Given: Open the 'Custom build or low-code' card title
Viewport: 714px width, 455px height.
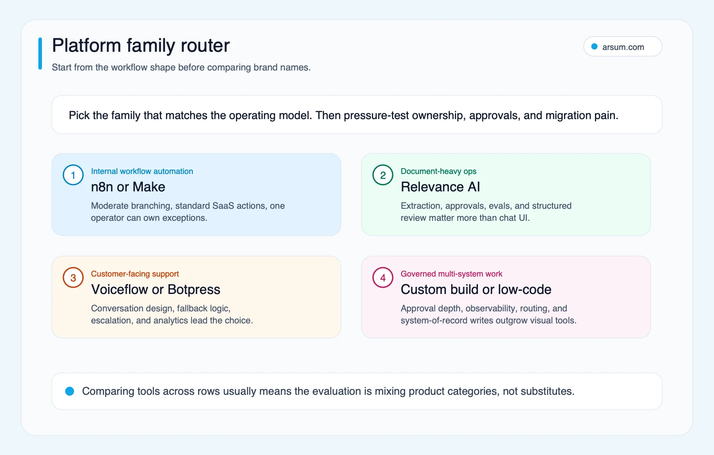Looking at the screenshot, I should tap(476, 290).
